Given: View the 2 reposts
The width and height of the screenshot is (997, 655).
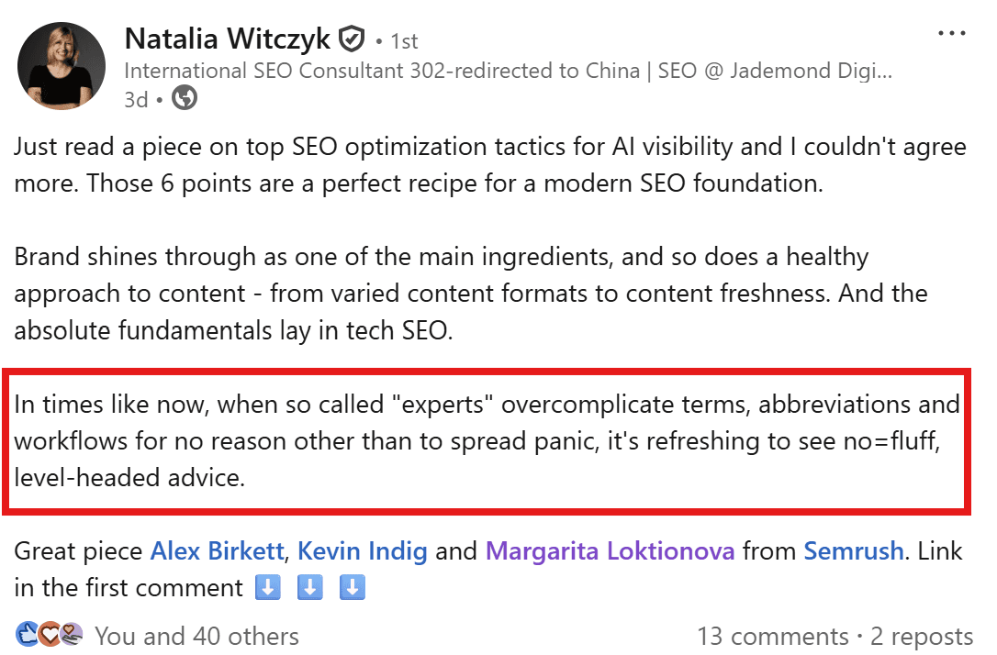Looking at the screenshot, I should pos(921,636).
